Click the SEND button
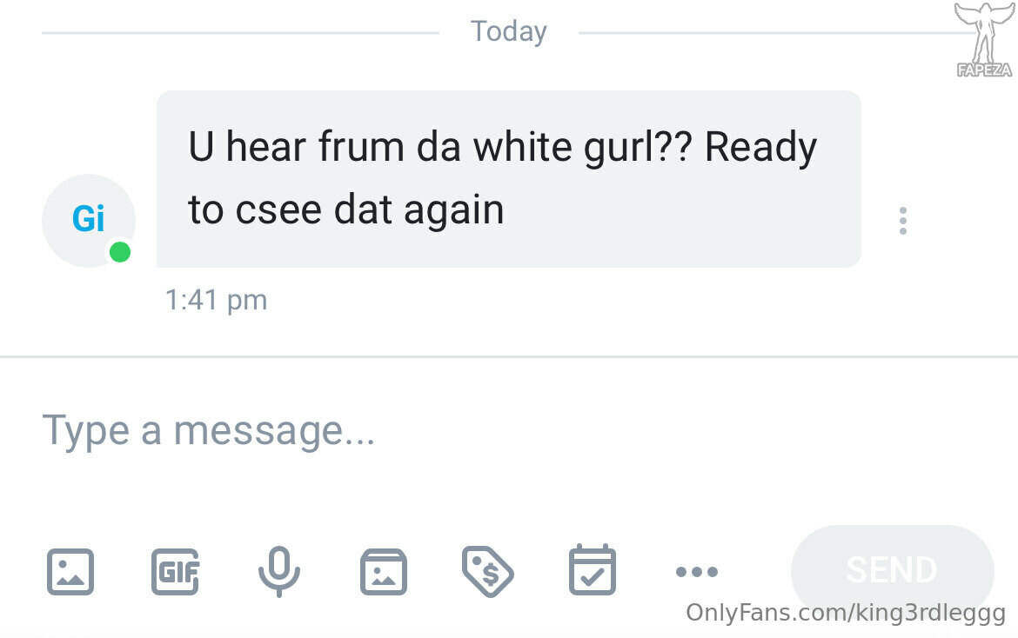 (x=892, y=570)
